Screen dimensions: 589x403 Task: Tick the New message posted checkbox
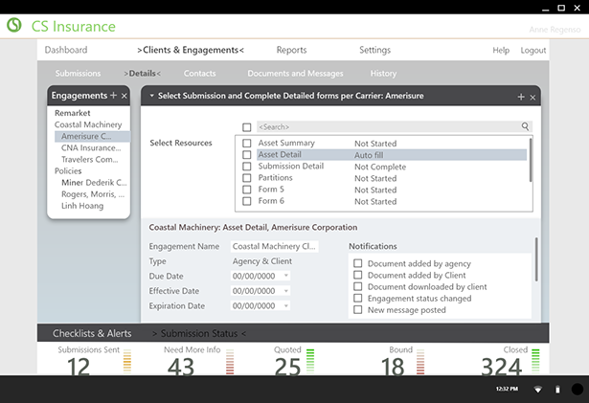pyautogui.click(x=356, y=310)
